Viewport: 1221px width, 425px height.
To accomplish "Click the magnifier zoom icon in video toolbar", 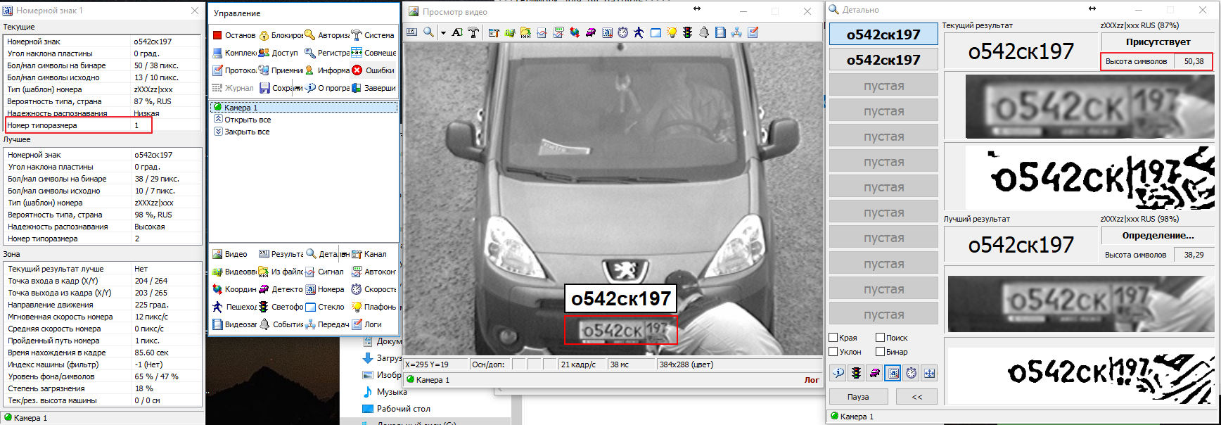I will (428, 32).
